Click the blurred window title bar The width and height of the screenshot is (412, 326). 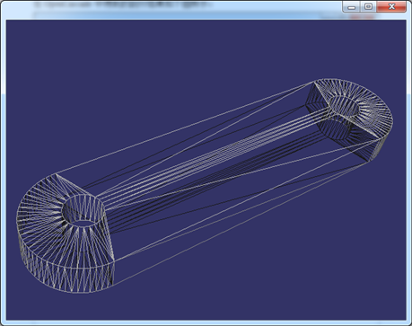173,6
